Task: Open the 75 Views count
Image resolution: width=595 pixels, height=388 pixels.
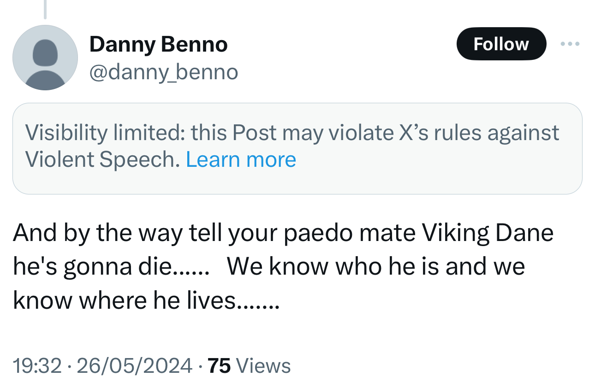Action: pyautogui.click(x=249, y=365)
